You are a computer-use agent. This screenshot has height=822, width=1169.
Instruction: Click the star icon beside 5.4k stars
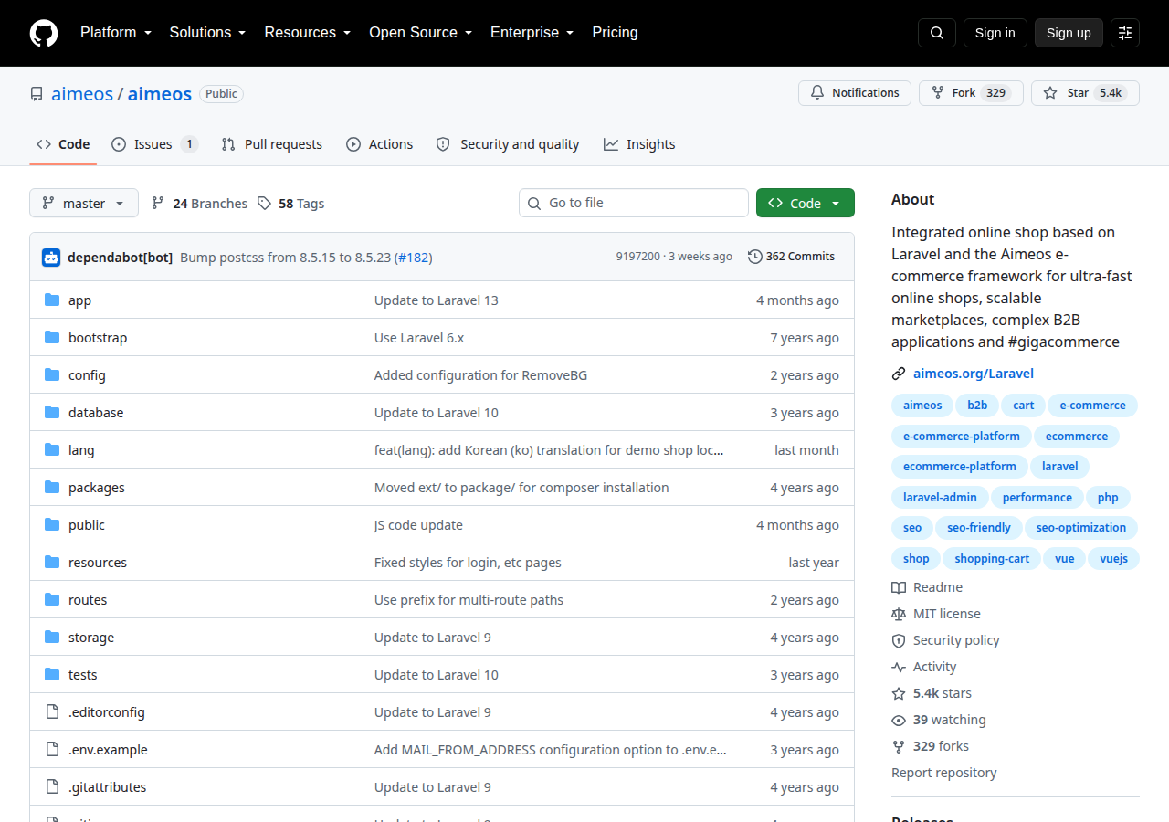pyautogui.click(x=899, y=693)
